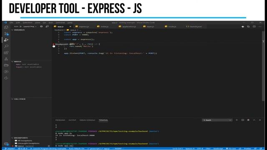Open the folder-shaped activity bar icon
Screen dimensions: 267x150
(x=6, y=65)
